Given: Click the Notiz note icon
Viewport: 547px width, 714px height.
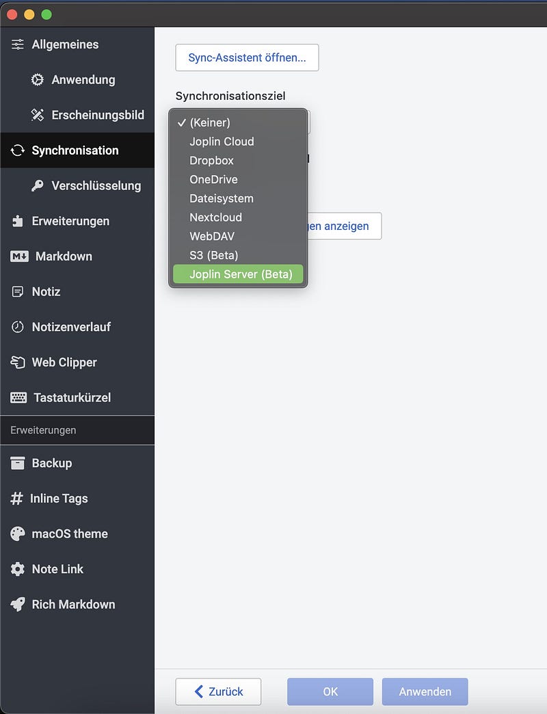Looking at the screenshot, I should click(17, 291).
